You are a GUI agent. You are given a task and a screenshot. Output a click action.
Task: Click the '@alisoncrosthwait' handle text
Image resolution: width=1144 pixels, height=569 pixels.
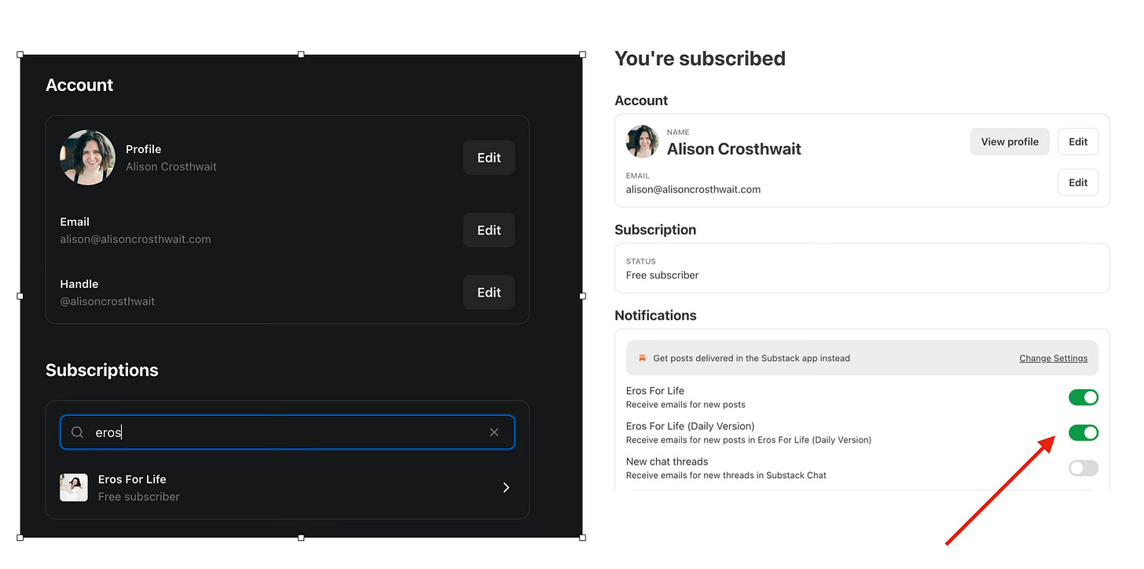coord(108,301)
